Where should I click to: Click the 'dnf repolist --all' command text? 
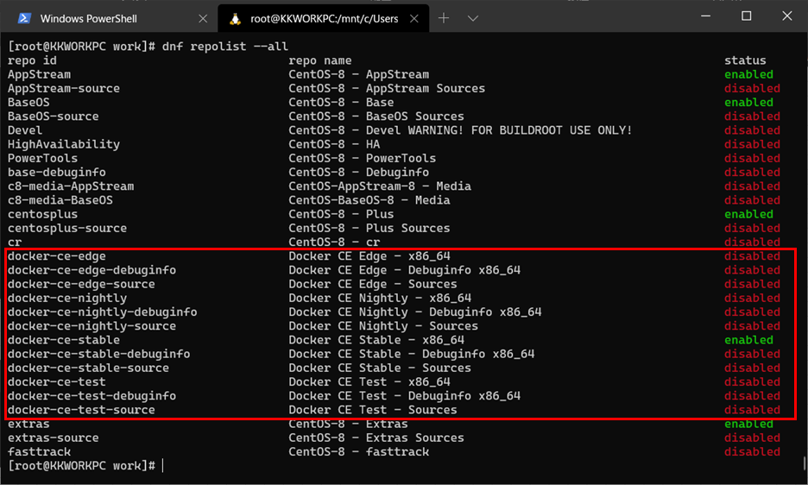pos(224,47)
